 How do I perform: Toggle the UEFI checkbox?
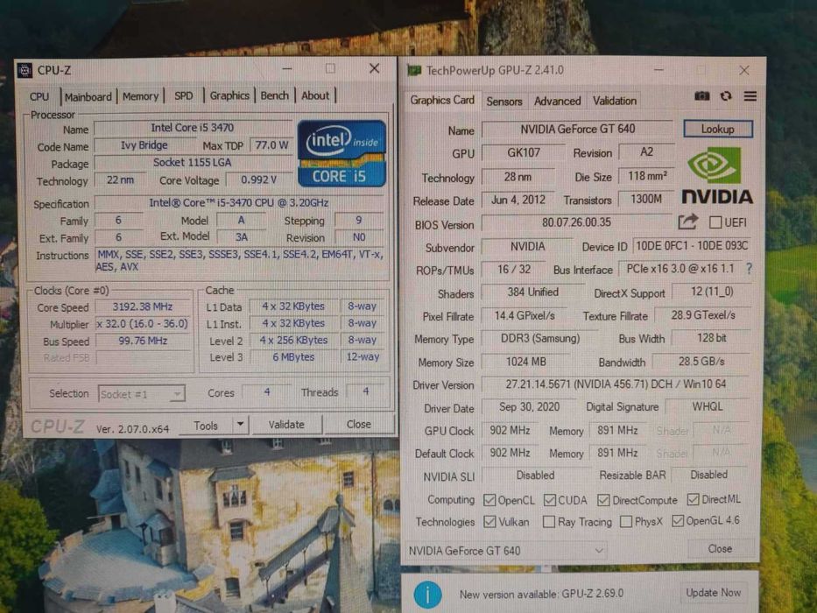715,222
